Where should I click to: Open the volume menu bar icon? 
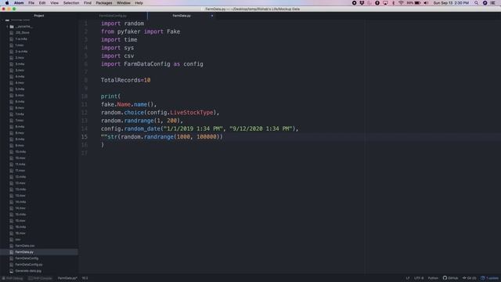426,3
